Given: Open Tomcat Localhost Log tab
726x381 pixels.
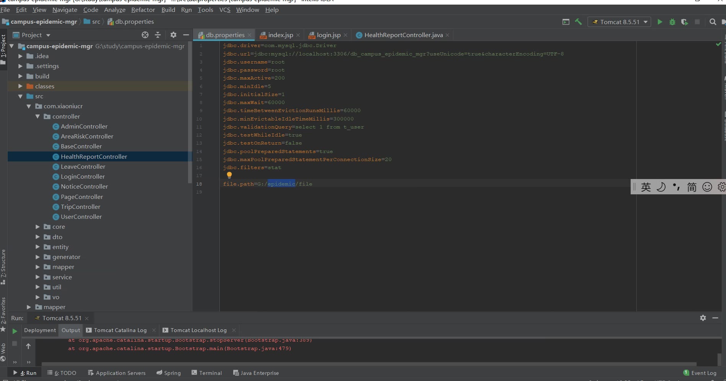Looking at the screenshot, I should point(198,330).
